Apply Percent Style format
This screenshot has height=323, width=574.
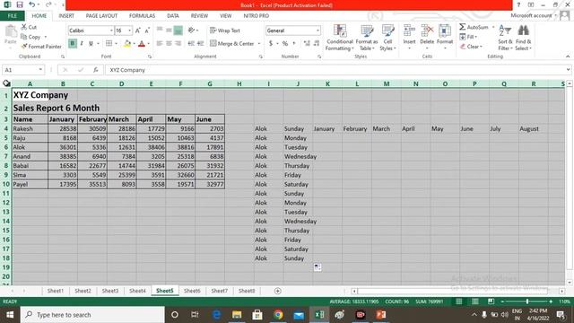pos(285,44)
